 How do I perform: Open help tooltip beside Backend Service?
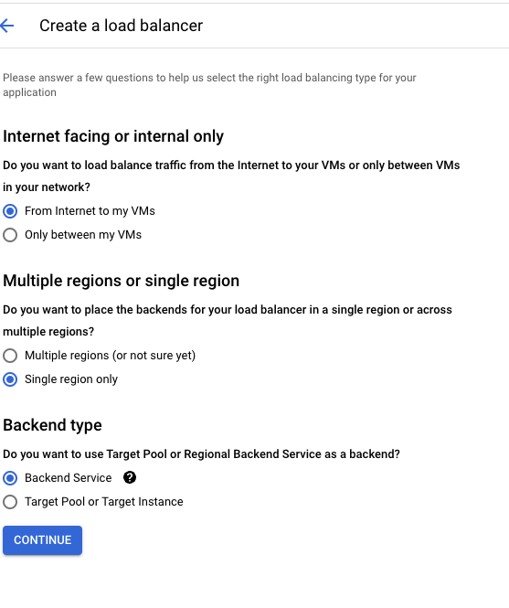point(130,477)
